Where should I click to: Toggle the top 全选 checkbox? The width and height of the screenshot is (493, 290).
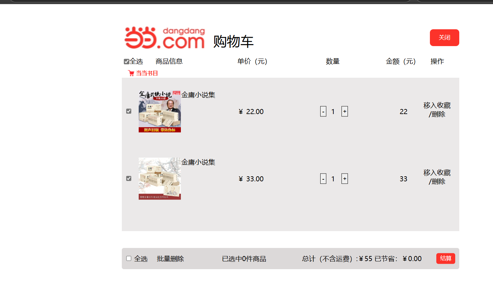point(127,62)
